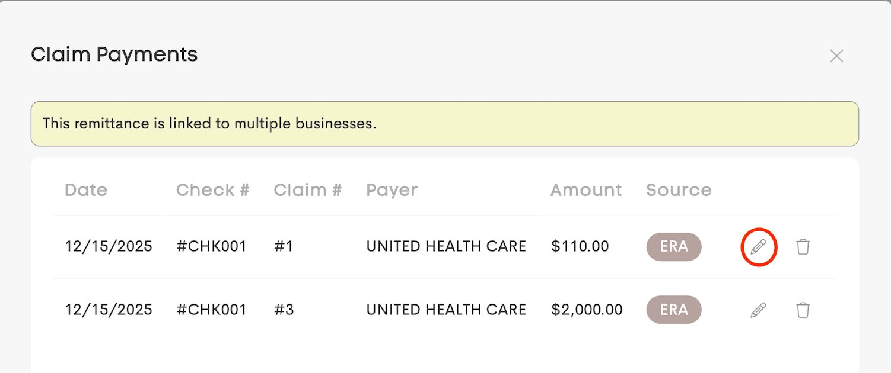Screen dimensions: 891x373
Task: Select the $2,000.00 amount cell
Action: point(587,310)
